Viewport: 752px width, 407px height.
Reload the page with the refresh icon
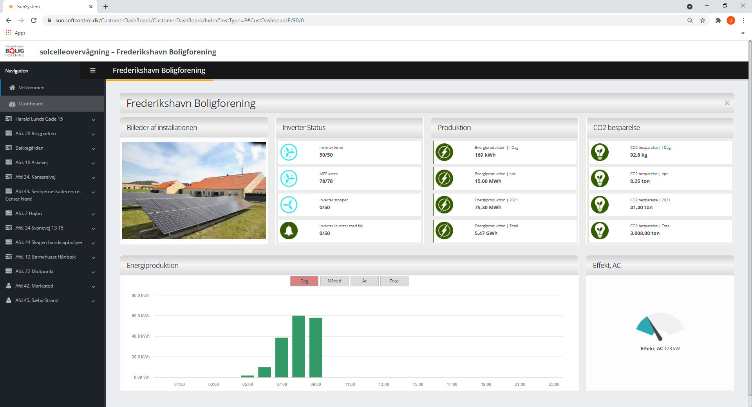34,20
